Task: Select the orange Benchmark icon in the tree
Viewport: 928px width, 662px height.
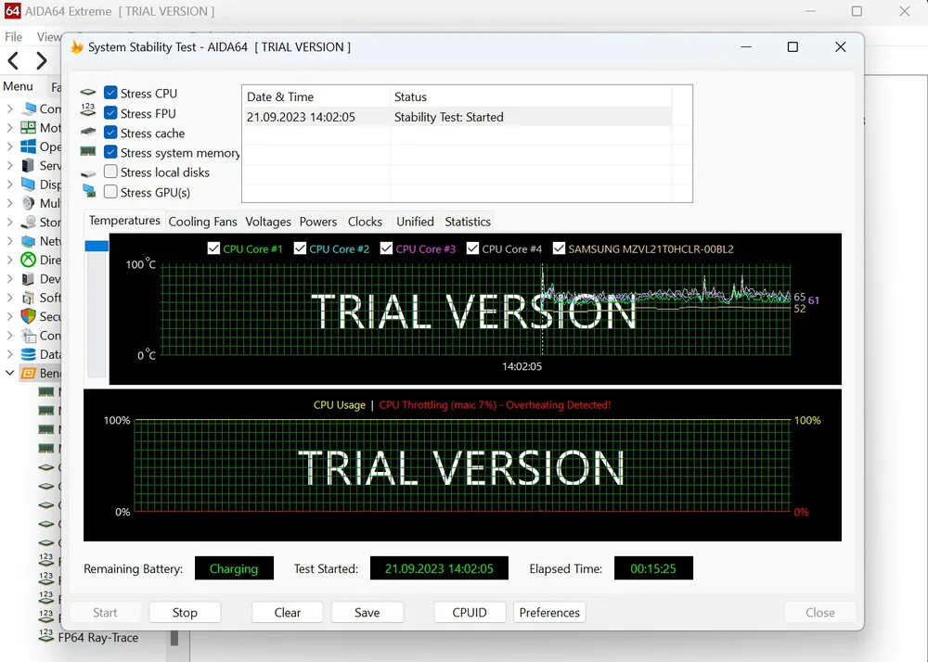Action: point(29,373)
